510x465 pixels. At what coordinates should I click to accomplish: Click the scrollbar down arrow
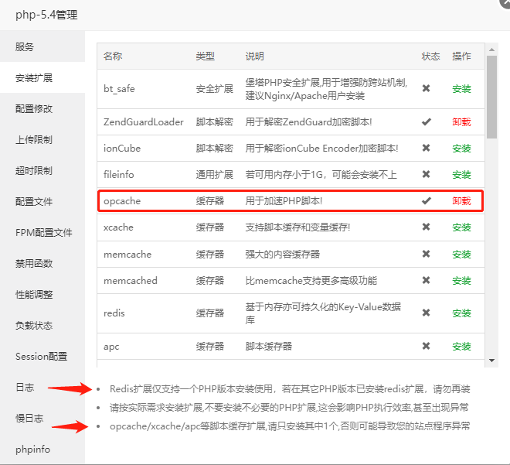pyautogui.click(x=491, y=361)
